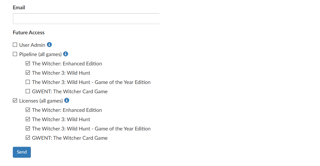Uncheck Pipeline The Witcher: Enhanced Edition
This screenshot has height=166, width=320.
pyautogui.click(x=28, y=63)
